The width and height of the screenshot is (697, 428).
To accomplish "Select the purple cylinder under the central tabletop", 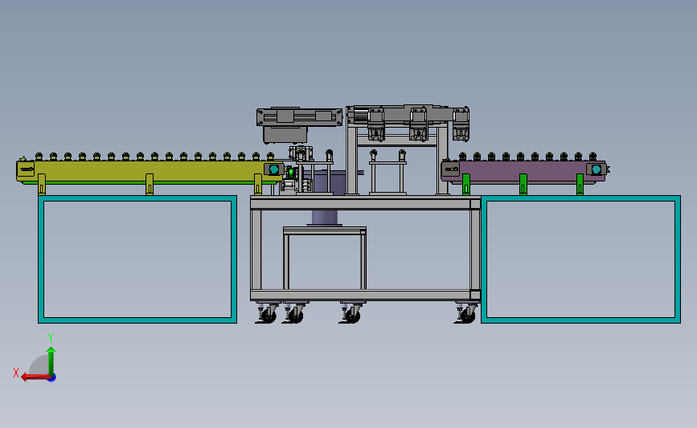I will [x=325, y=218].
